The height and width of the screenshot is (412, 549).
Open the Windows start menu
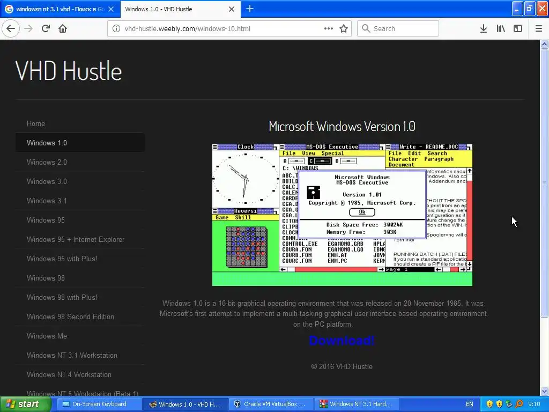pos(25,404)
